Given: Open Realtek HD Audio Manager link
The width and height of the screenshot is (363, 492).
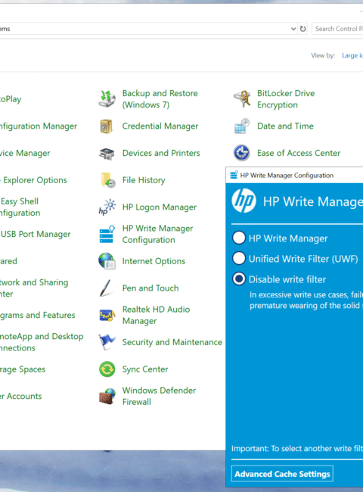Looking at the screenshot, I should click(x=156, y=315).
